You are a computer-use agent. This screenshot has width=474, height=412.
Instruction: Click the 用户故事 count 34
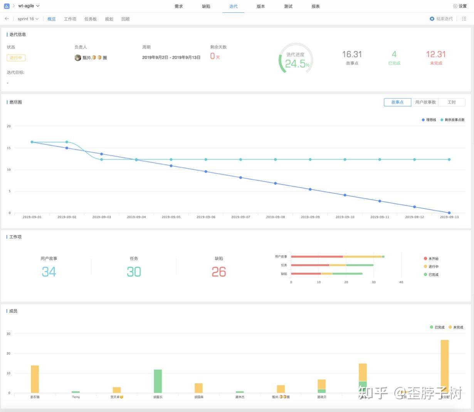pos(49,272)
